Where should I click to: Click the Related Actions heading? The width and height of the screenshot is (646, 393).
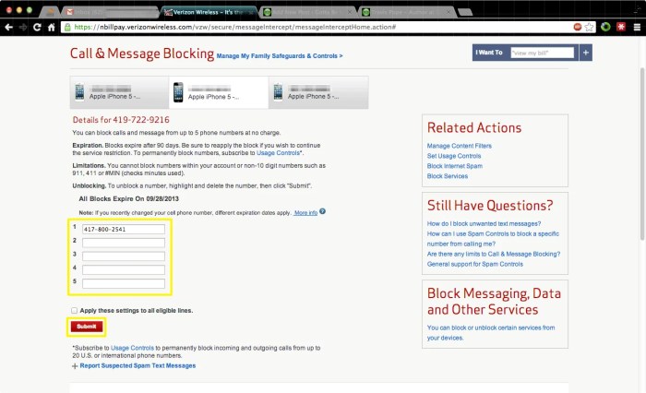474,127
